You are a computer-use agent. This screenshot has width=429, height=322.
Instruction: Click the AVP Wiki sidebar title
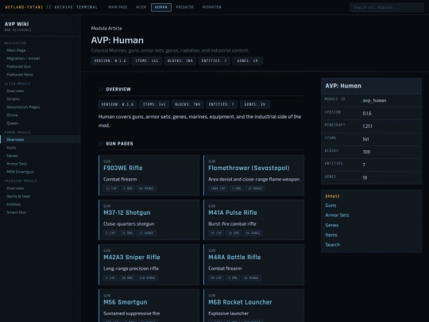pos(17,24)
